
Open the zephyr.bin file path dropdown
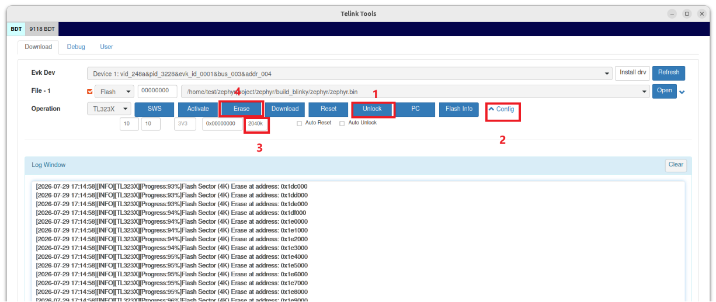[415, 92]
